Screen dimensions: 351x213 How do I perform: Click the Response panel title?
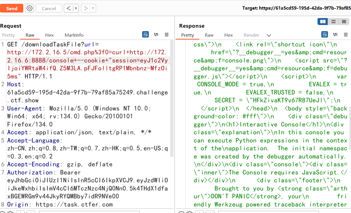192,26
